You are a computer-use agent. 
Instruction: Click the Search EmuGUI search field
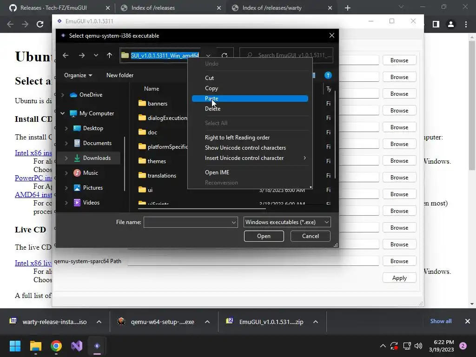(286, 55)
